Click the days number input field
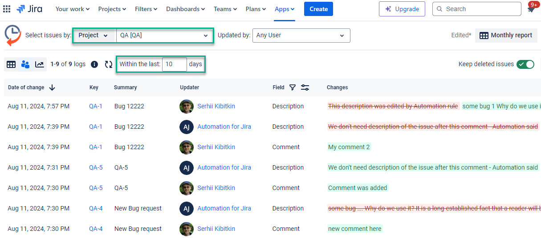541x238 pixels. coord(174,64)
